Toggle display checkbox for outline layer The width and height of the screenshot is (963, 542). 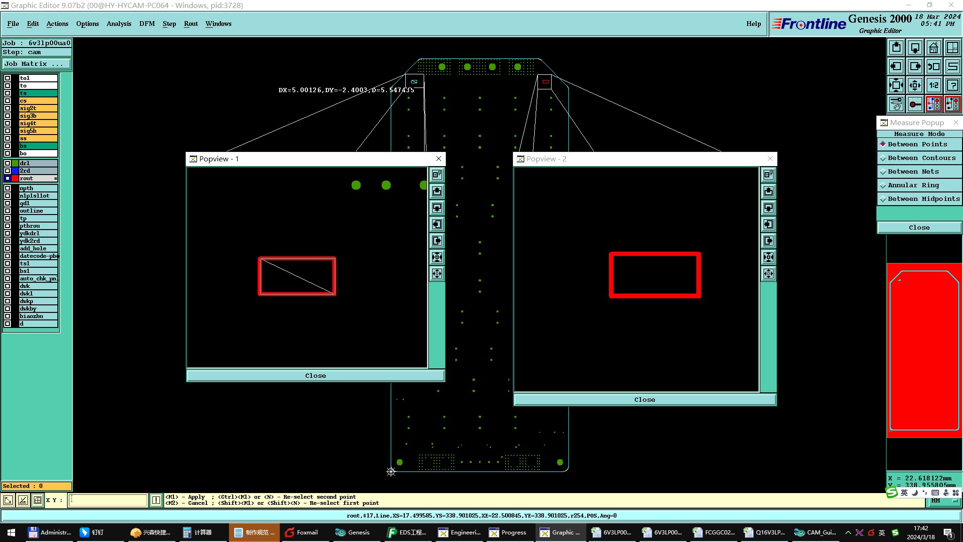[x=8, y=211]
